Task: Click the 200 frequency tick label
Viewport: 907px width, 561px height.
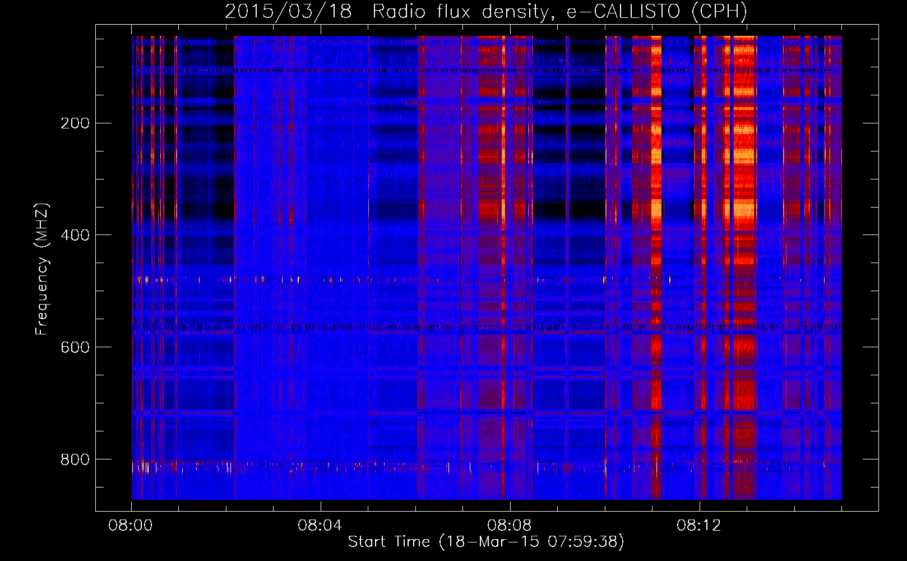Action: (75, 123)
